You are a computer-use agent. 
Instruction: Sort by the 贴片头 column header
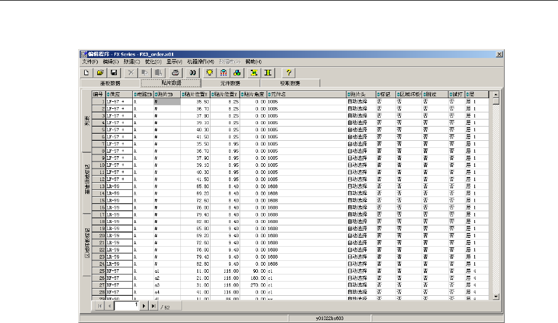coord(361,94)
